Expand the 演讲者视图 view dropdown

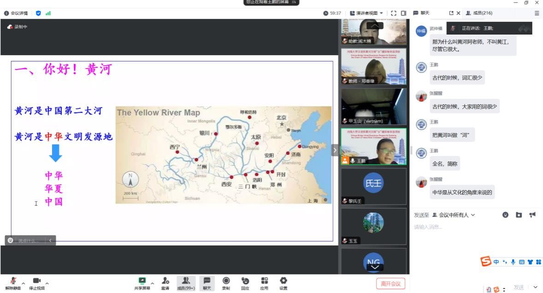click(367, 13)
